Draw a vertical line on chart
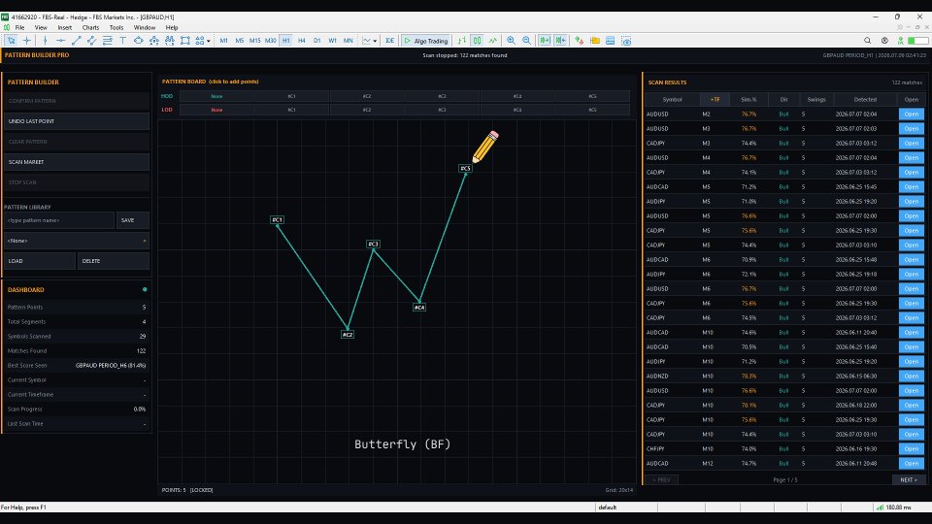 45,41
